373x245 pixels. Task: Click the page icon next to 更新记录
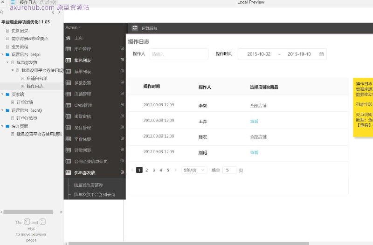click(x=7, y=31)
